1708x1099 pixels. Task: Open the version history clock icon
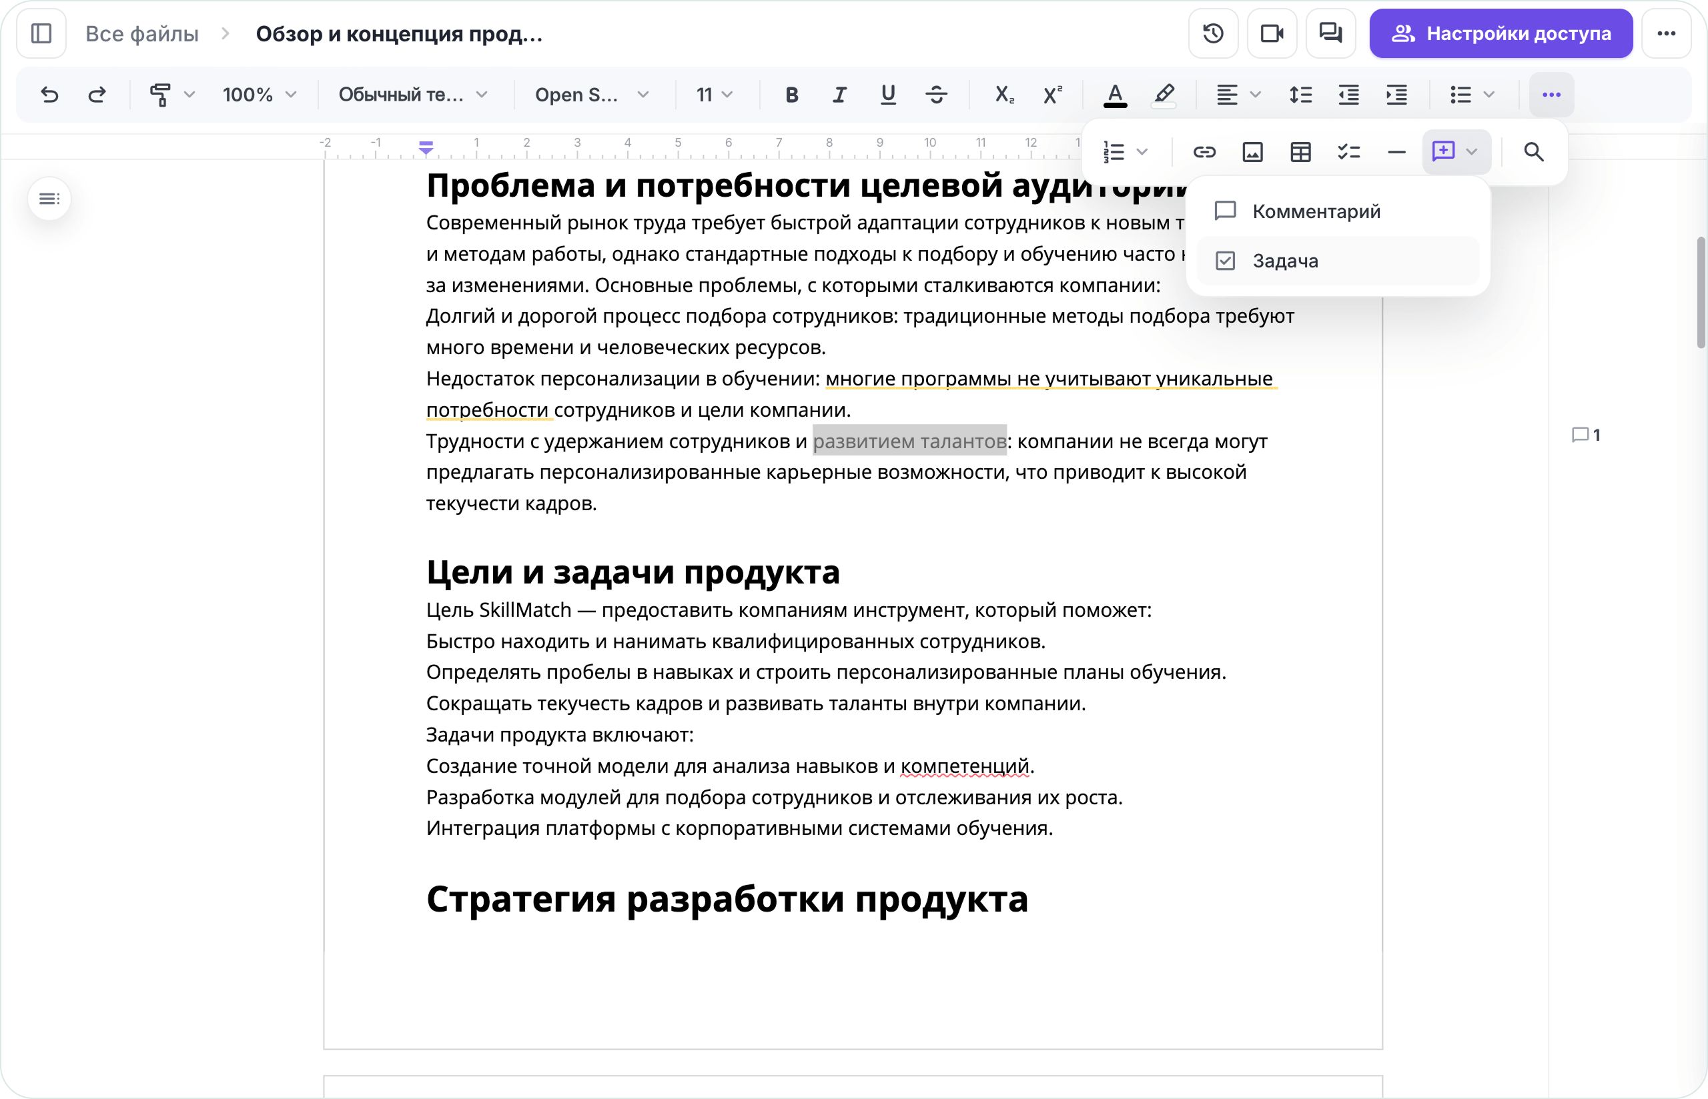[x=1213, y=33]
